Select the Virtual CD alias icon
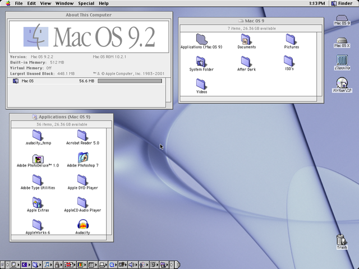Image resolution: width=359 pixels, height=269 pixels. tap(342, 85)
